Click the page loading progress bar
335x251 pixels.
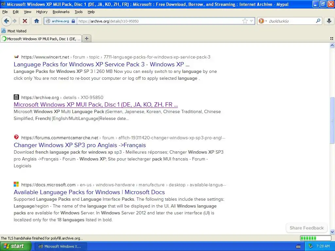(x=315, y=238)
